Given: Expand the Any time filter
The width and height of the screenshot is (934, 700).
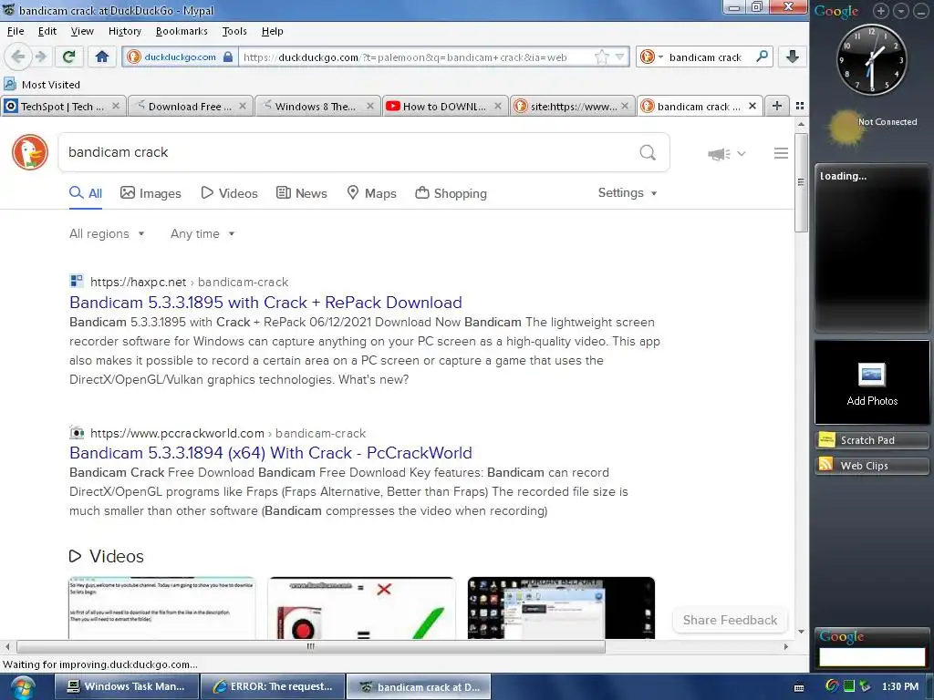Looking at the screenshot, I should (x=202, y=234).
